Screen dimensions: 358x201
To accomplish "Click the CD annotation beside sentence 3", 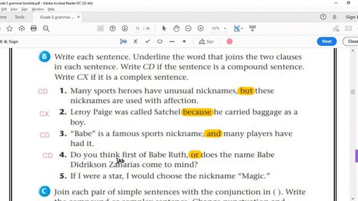I will coord(45,135).
